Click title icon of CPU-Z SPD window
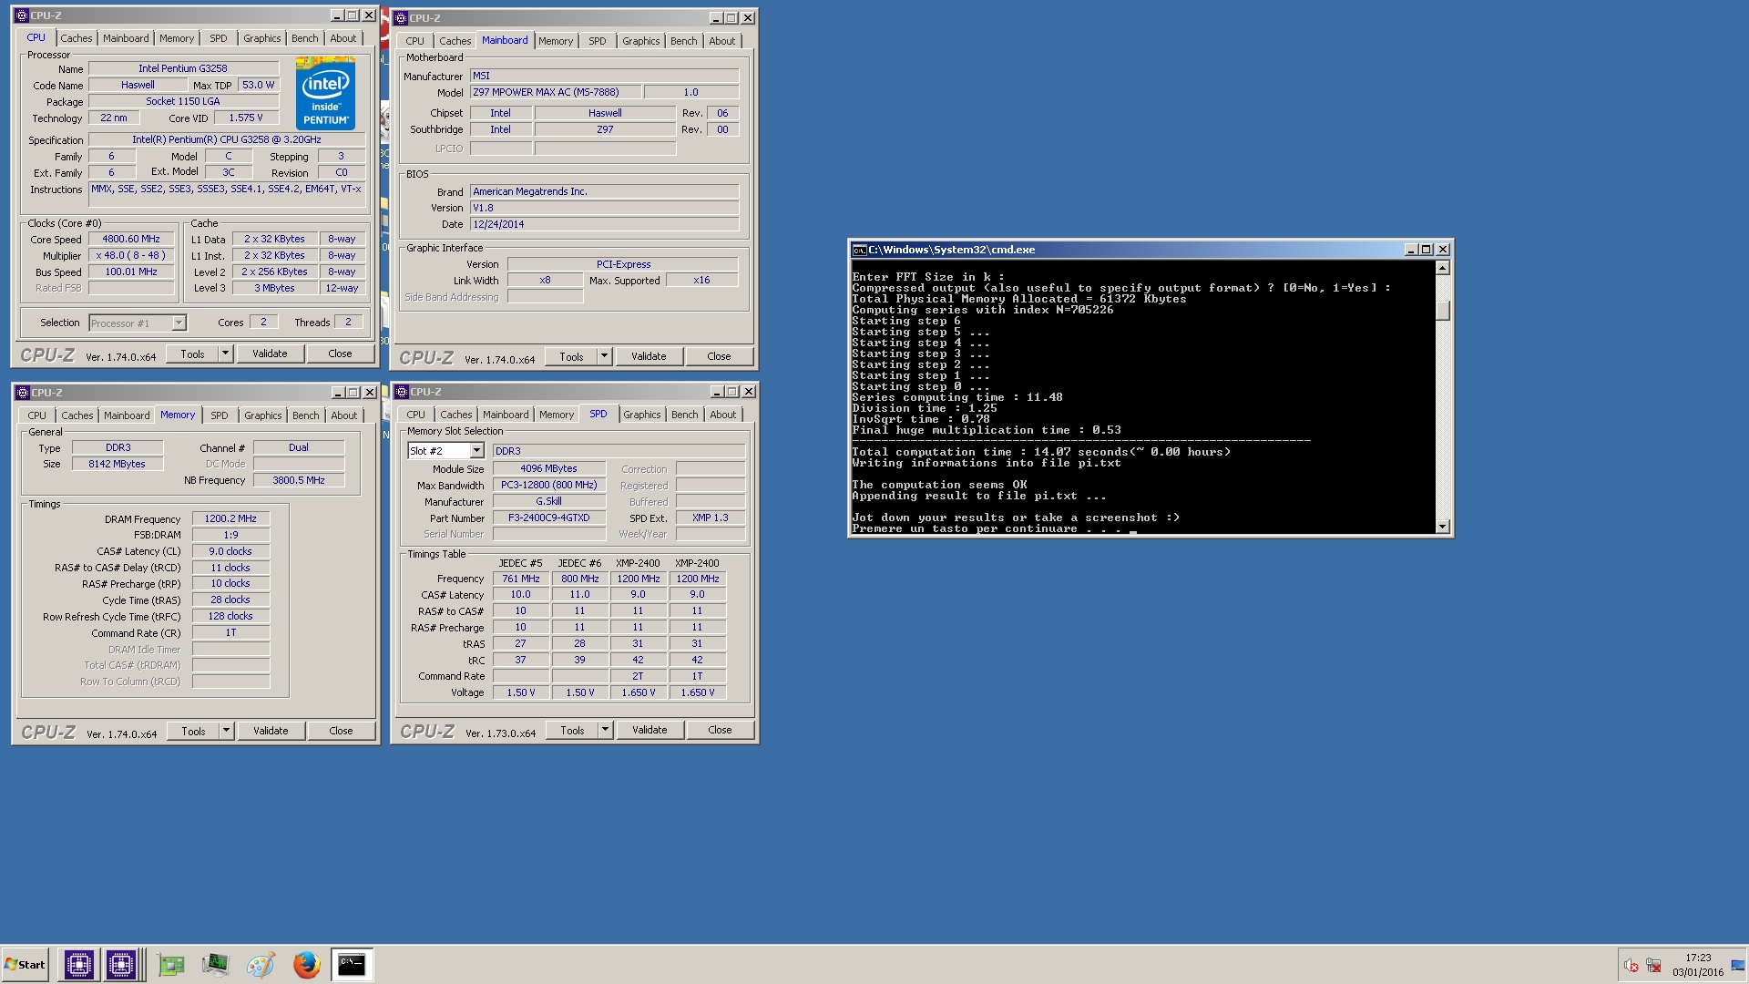This screenshot has width=1749, height=984. click(x=402, y=392)
